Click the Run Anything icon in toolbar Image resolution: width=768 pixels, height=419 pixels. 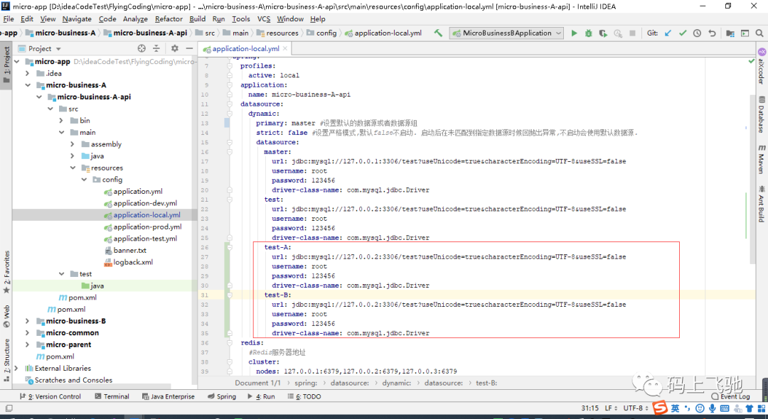tap(745, 33)
